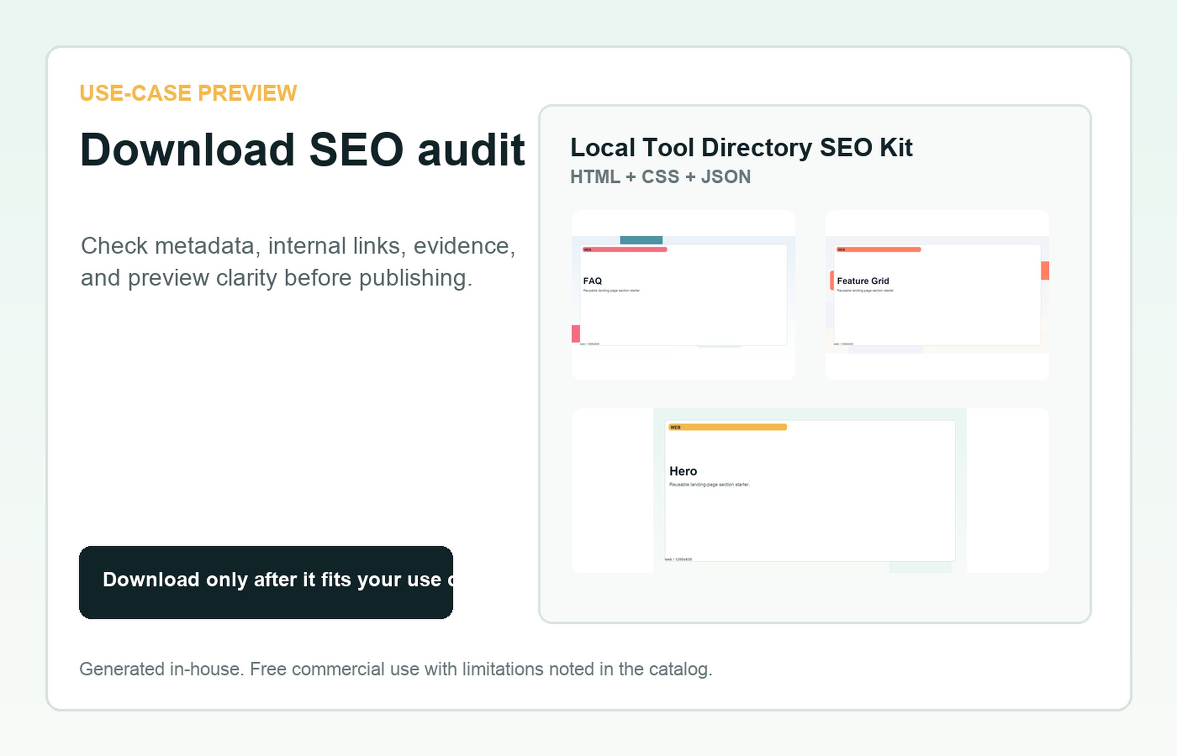
Task: Click the 'Generated in-house' license note
Action: (x=396, y=669)
